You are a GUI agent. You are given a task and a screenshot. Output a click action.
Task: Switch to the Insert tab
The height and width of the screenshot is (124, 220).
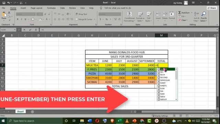click(23, 8)
